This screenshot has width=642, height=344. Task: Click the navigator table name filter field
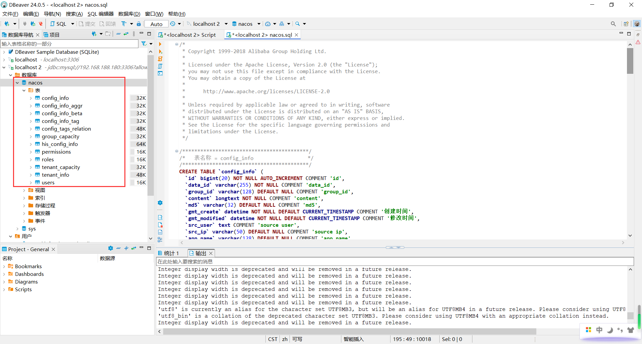pos(69,44)
